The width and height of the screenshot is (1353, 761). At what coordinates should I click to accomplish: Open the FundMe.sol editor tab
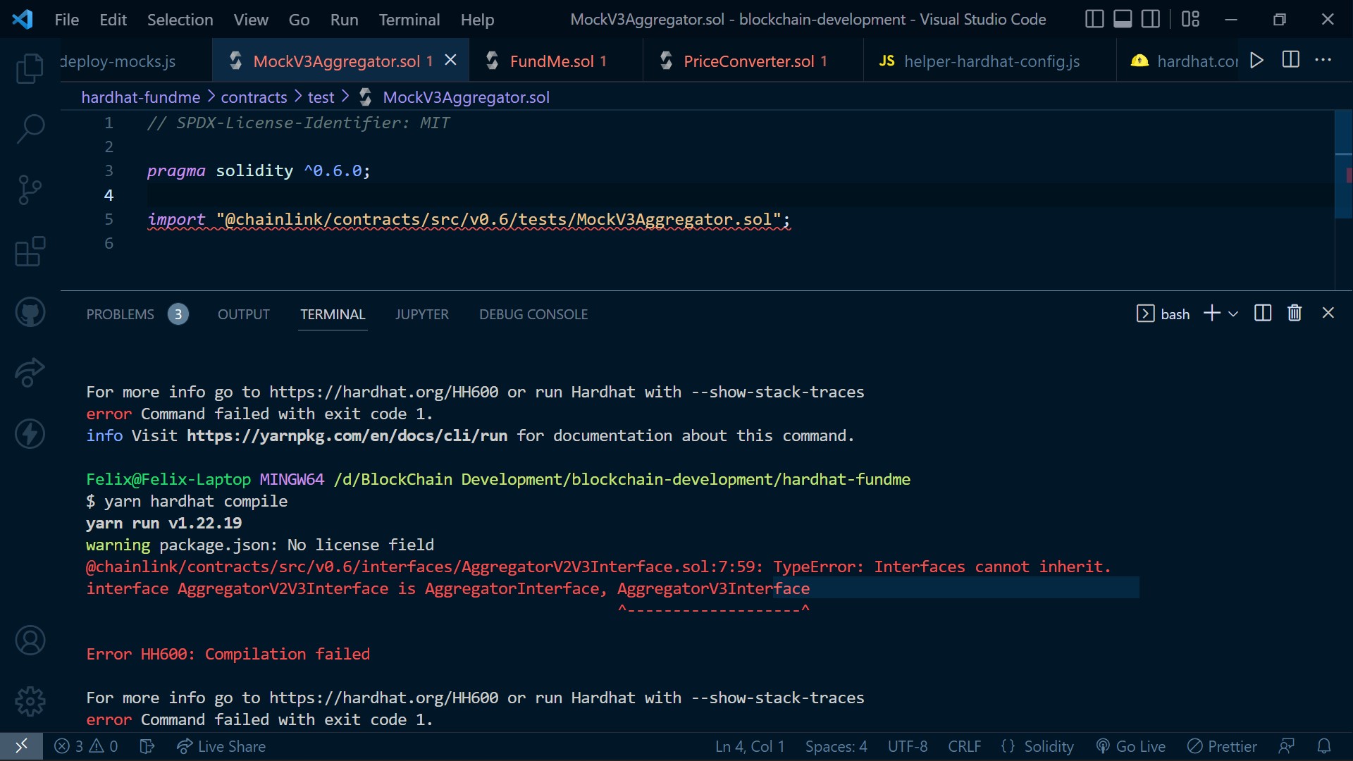(x=557, y=61)
